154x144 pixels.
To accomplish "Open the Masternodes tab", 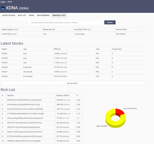I will 43,15.
